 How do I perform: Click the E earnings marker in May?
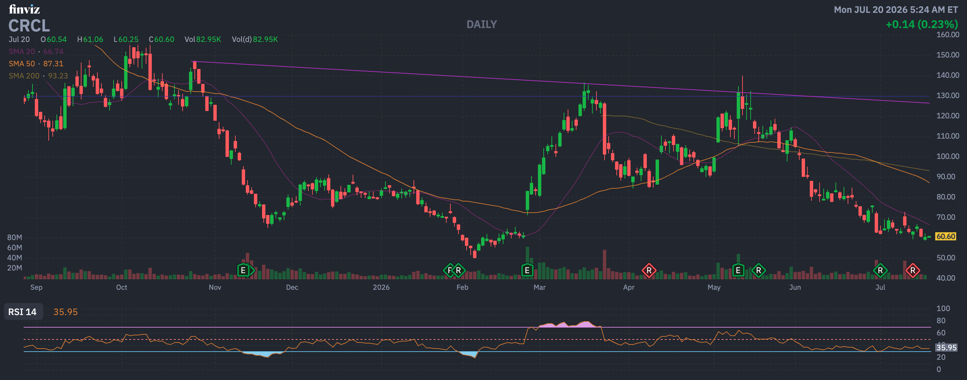[738, 270]
